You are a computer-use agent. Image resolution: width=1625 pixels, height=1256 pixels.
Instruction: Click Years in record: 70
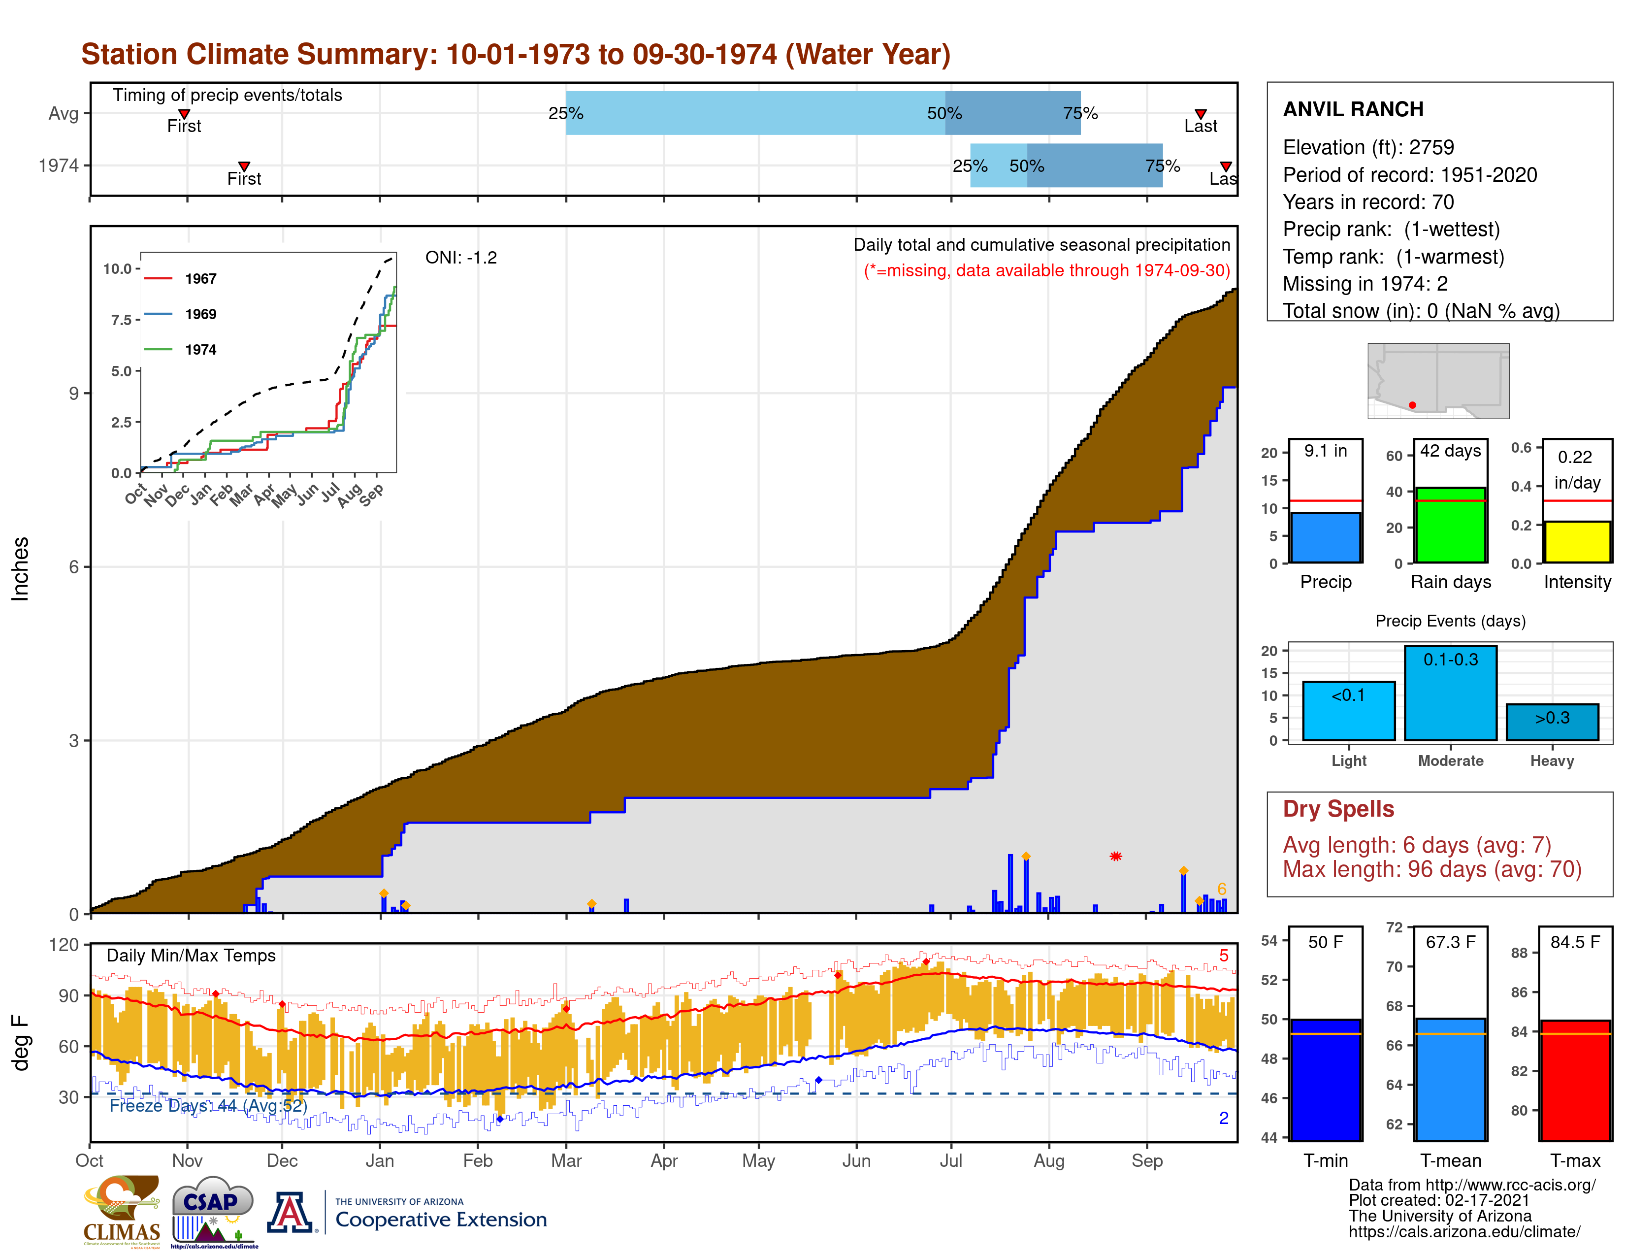1368,201
